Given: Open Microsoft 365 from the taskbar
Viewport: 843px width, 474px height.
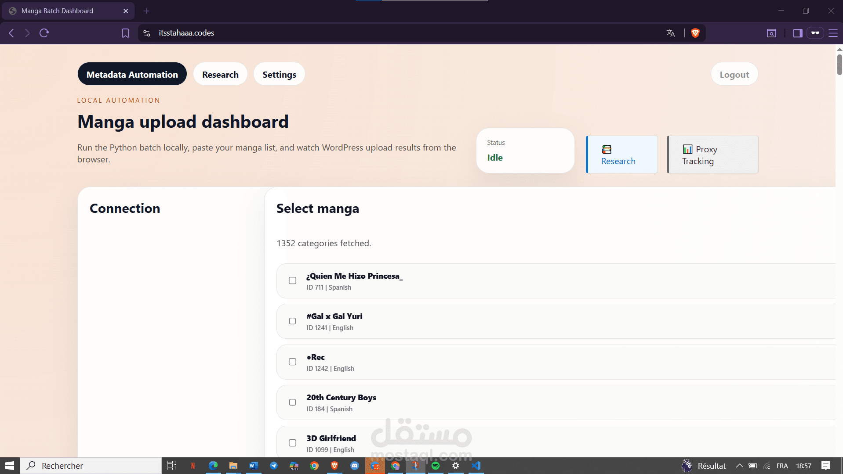Looking at the screenshot, I should point(294,466).
